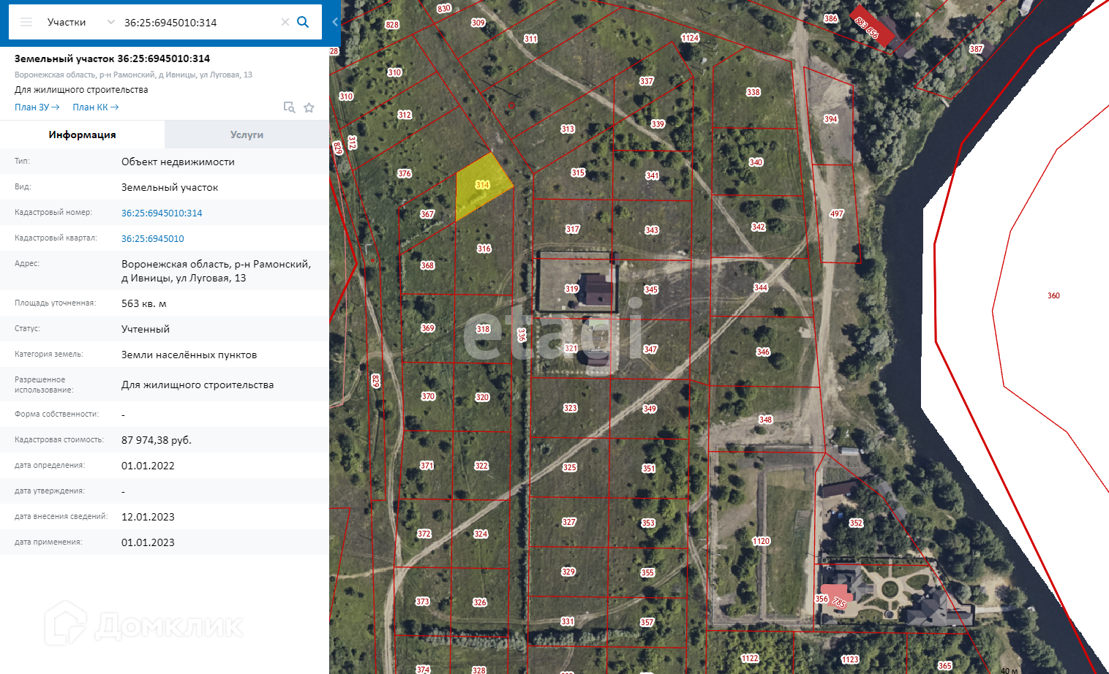Click parcel label 360 in white area
1109x674 pixels.
tap(1053, 296)
